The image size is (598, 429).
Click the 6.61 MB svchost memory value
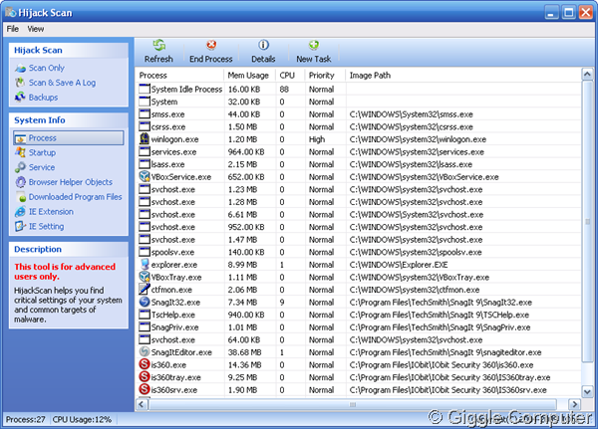(x=242, y=215)
